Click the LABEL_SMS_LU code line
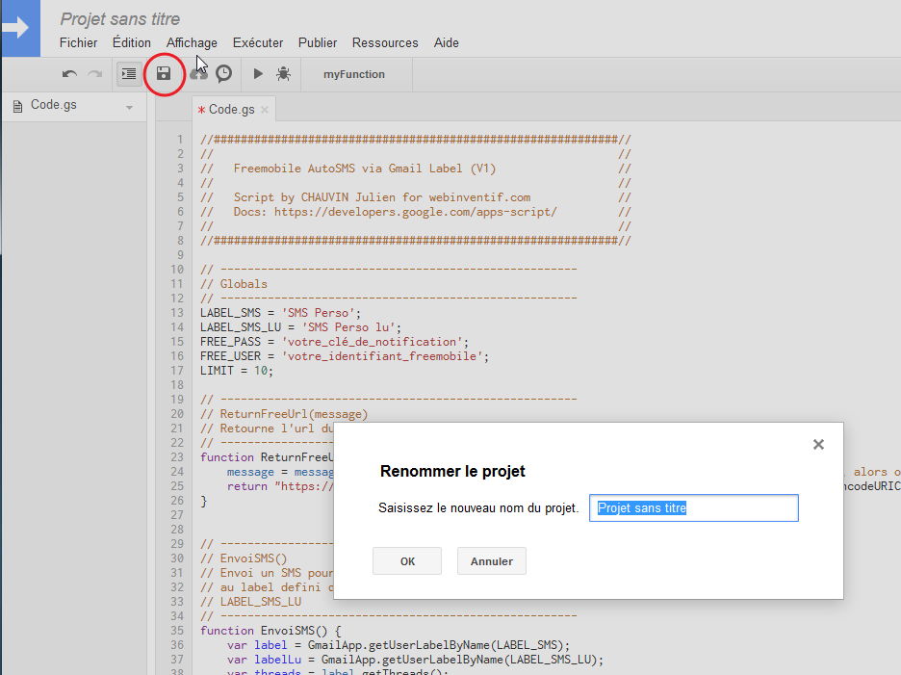 tap(300, 327)
